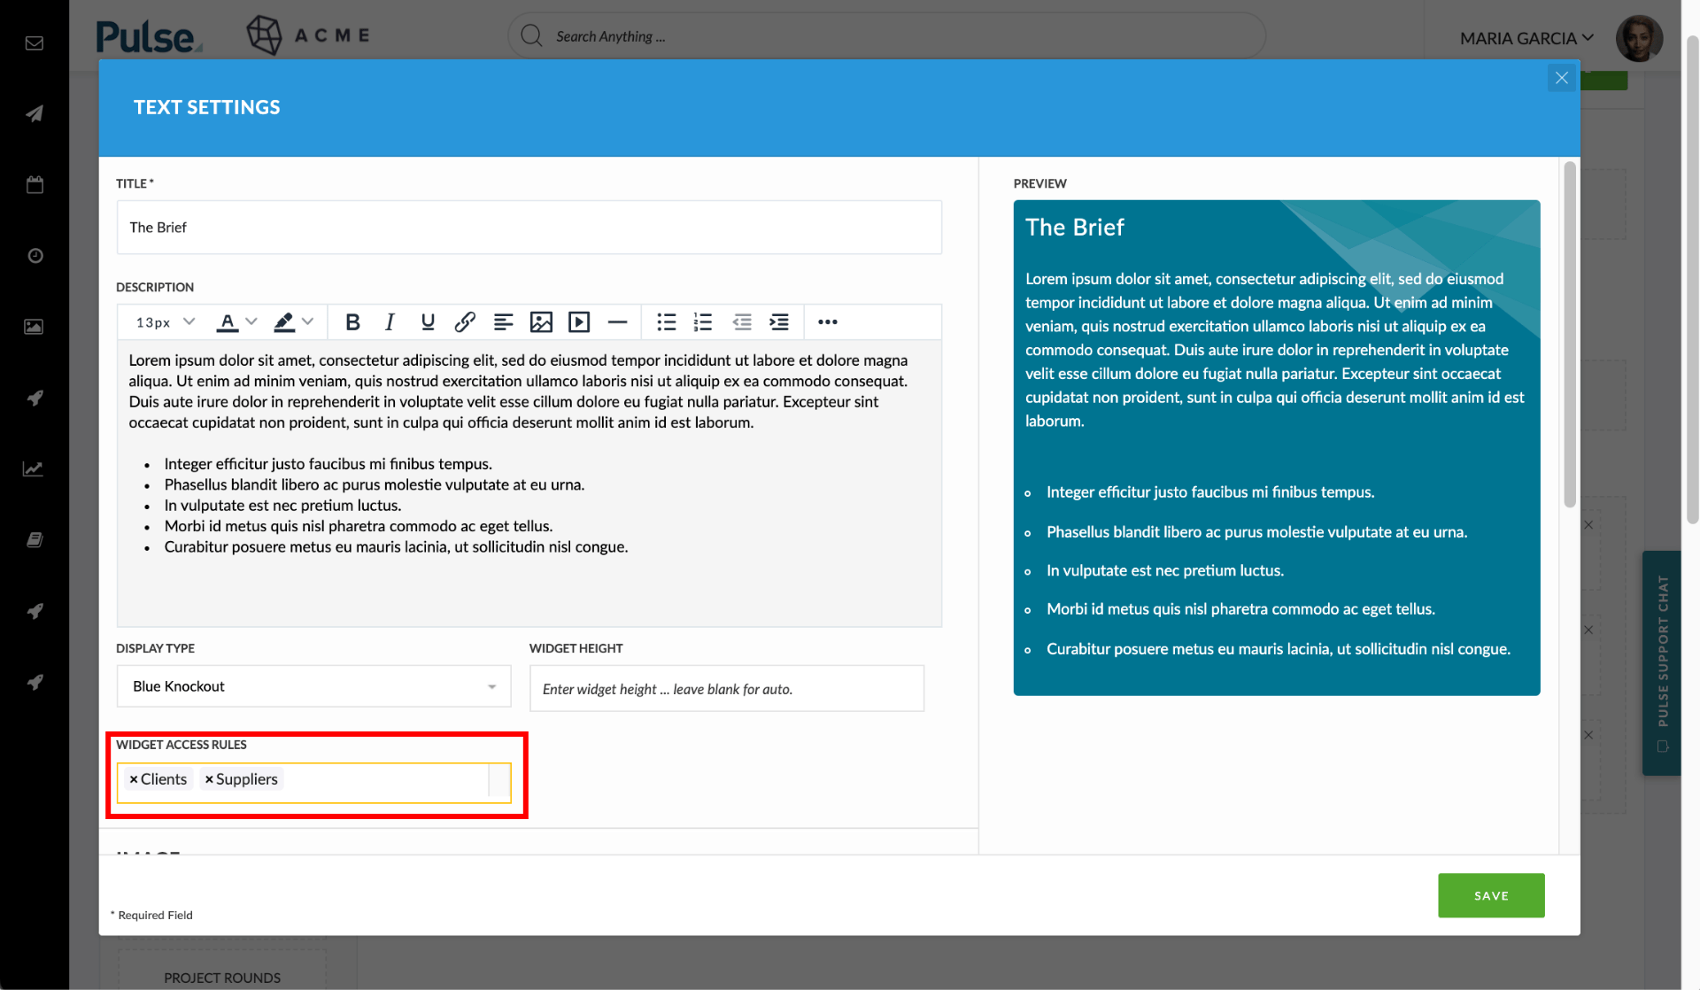Open the Display Type Blue Knockout dropdown
Viewport: 1700px width, 990px height.
point(313,686)
